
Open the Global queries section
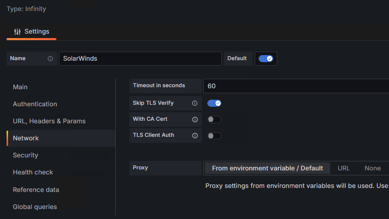tap(35, 206)
